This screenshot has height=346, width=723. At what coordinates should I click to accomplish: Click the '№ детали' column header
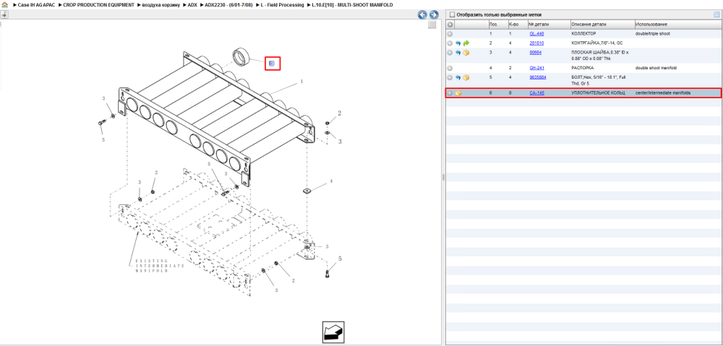tap(548, 24)
